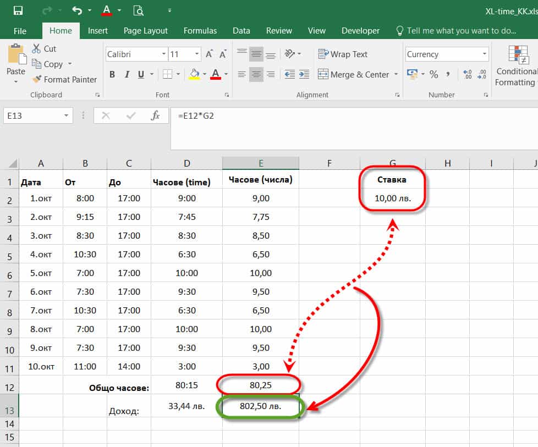Click the Insert Function fx icon
The height and width of the screenshot is (447, 538).
tap(155, 115)
